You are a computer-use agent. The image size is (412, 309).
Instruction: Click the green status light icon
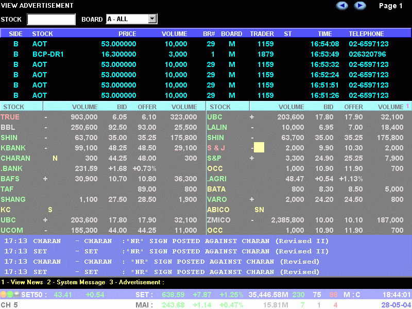point(10,294)
